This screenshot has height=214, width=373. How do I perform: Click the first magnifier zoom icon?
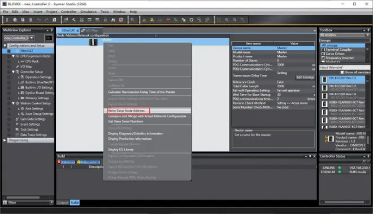pyautogui.click(x=227, y=20)
